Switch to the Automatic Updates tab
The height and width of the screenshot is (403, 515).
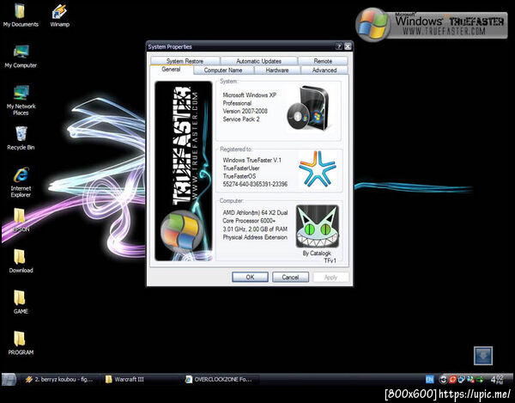[x=259, y=61]
